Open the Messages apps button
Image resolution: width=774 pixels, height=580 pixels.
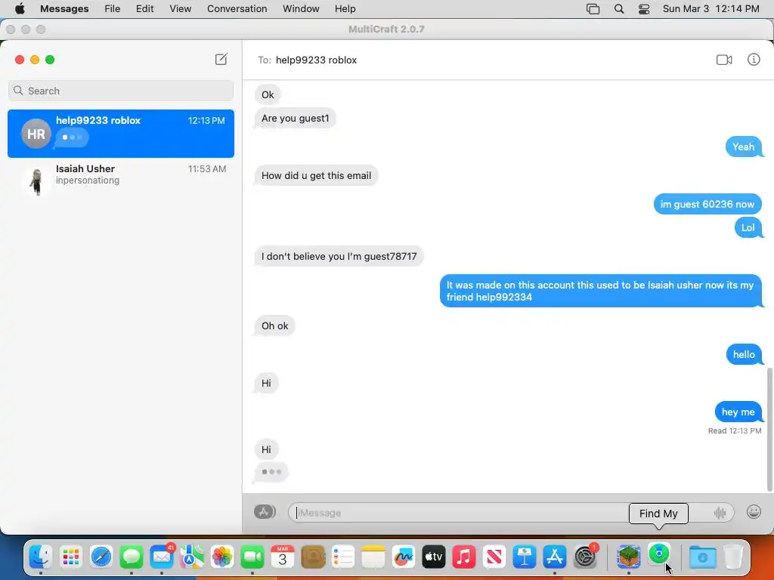coord(265,512)
